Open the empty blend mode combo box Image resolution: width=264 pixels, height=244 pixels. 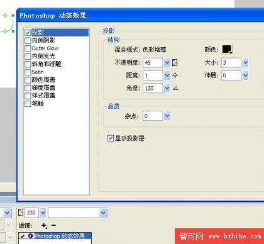(x=78, y=213)
